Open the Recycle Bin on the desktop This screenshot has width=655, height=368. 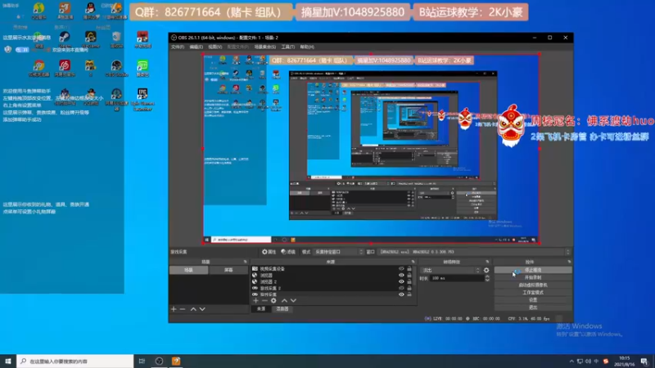coord(116,38)
